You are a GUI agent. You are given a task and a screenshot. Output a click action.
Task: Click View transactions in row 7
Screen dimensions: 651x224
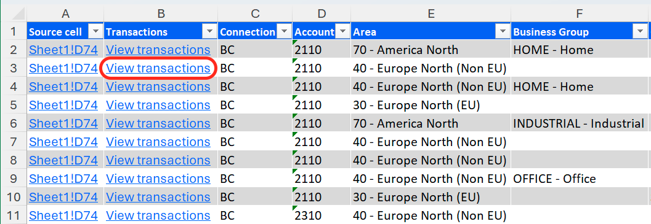158,142
